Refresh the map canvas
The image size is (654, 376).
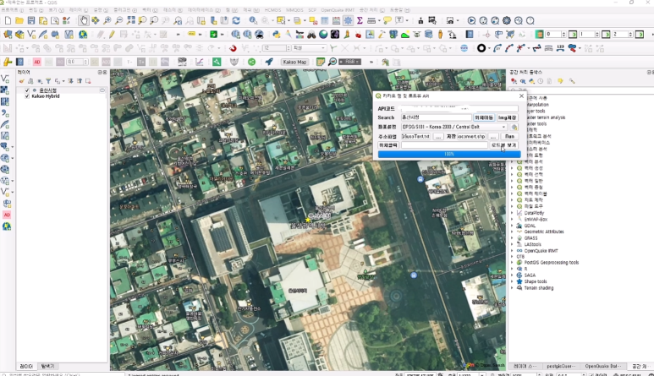(236, 20)
